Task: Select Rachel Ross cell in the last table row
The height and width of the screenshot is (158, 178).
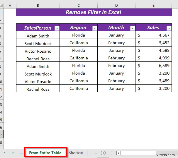Action: pos(38,88)
